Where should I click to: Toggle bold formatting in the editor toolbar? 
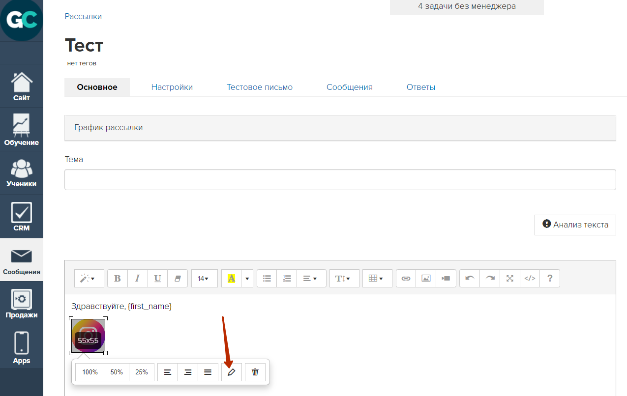coord(118,278)
